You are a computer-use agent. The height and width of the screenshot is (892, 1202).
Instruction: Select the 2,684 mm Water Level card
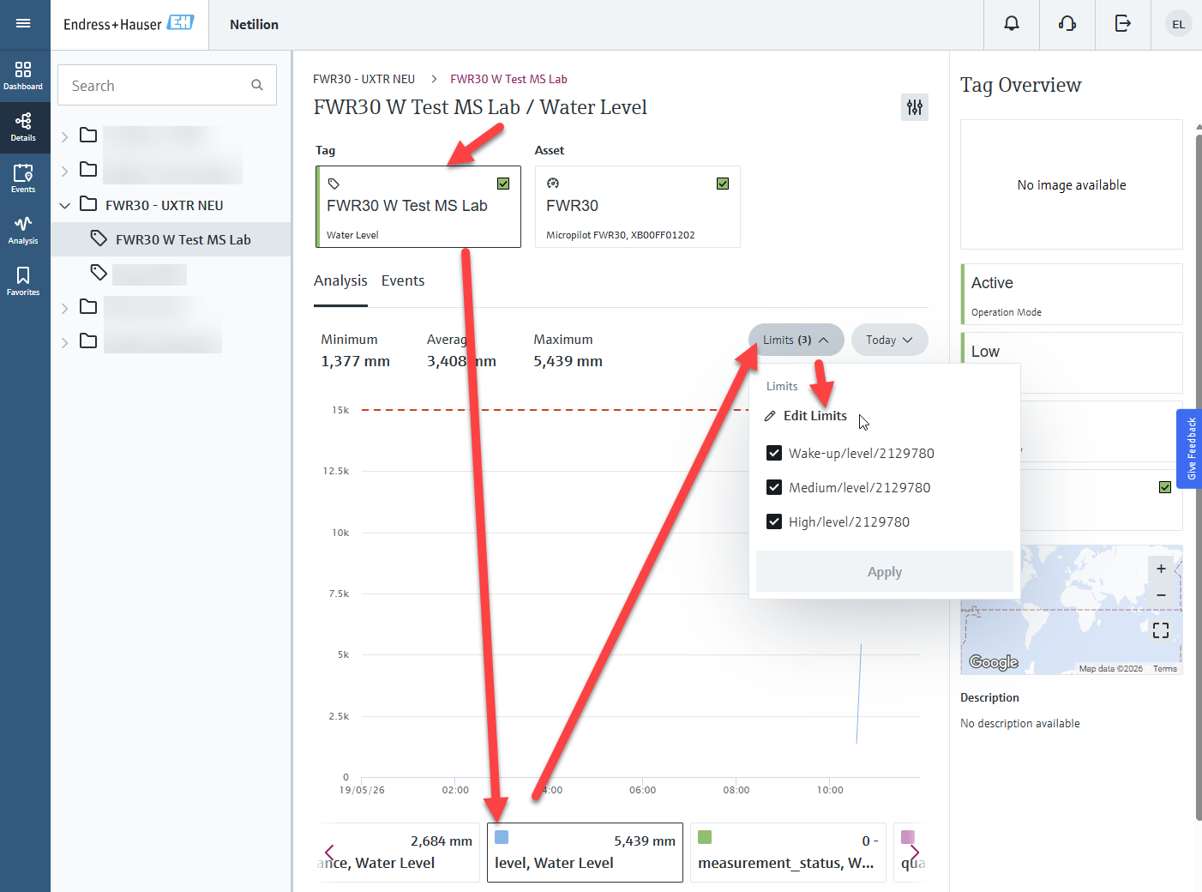pyautogui.click(x=398, y=853)
